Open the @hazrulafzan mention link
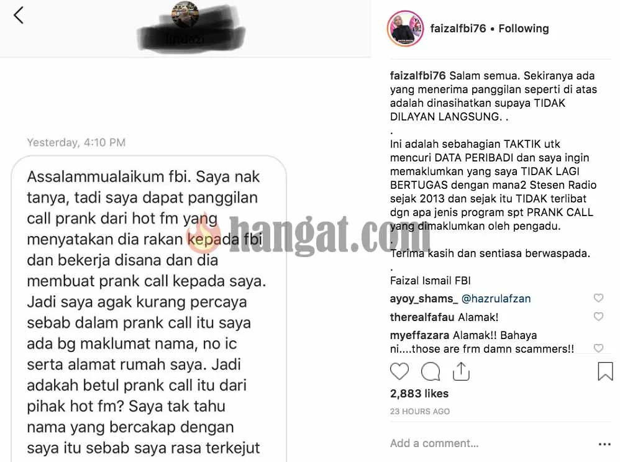 click(496, 299)
